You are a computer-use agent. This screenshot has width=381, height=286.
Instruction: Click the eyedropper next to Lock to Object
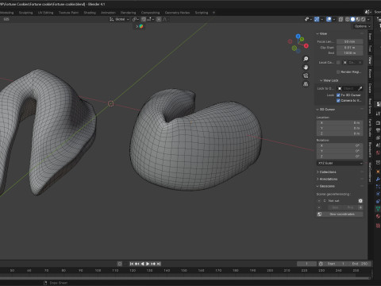click(360, 88)
